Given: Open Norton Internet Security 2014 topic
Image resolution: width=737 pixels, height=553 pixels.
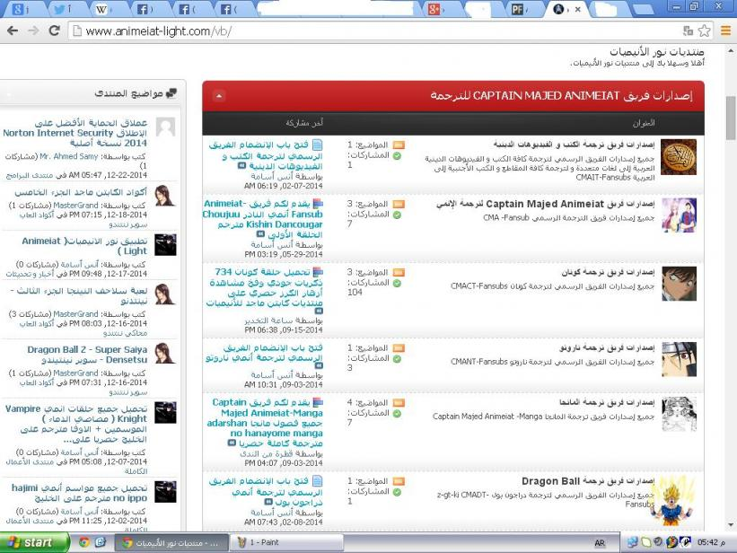Looking at the screenshot, I should pos(75,133).
